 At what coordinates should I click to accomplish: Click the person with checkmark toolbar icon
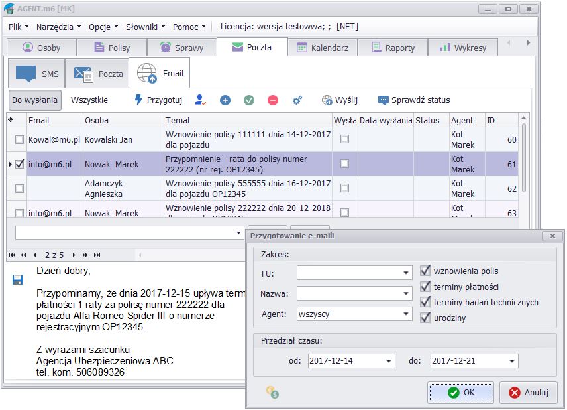click(x=200, y=100)
